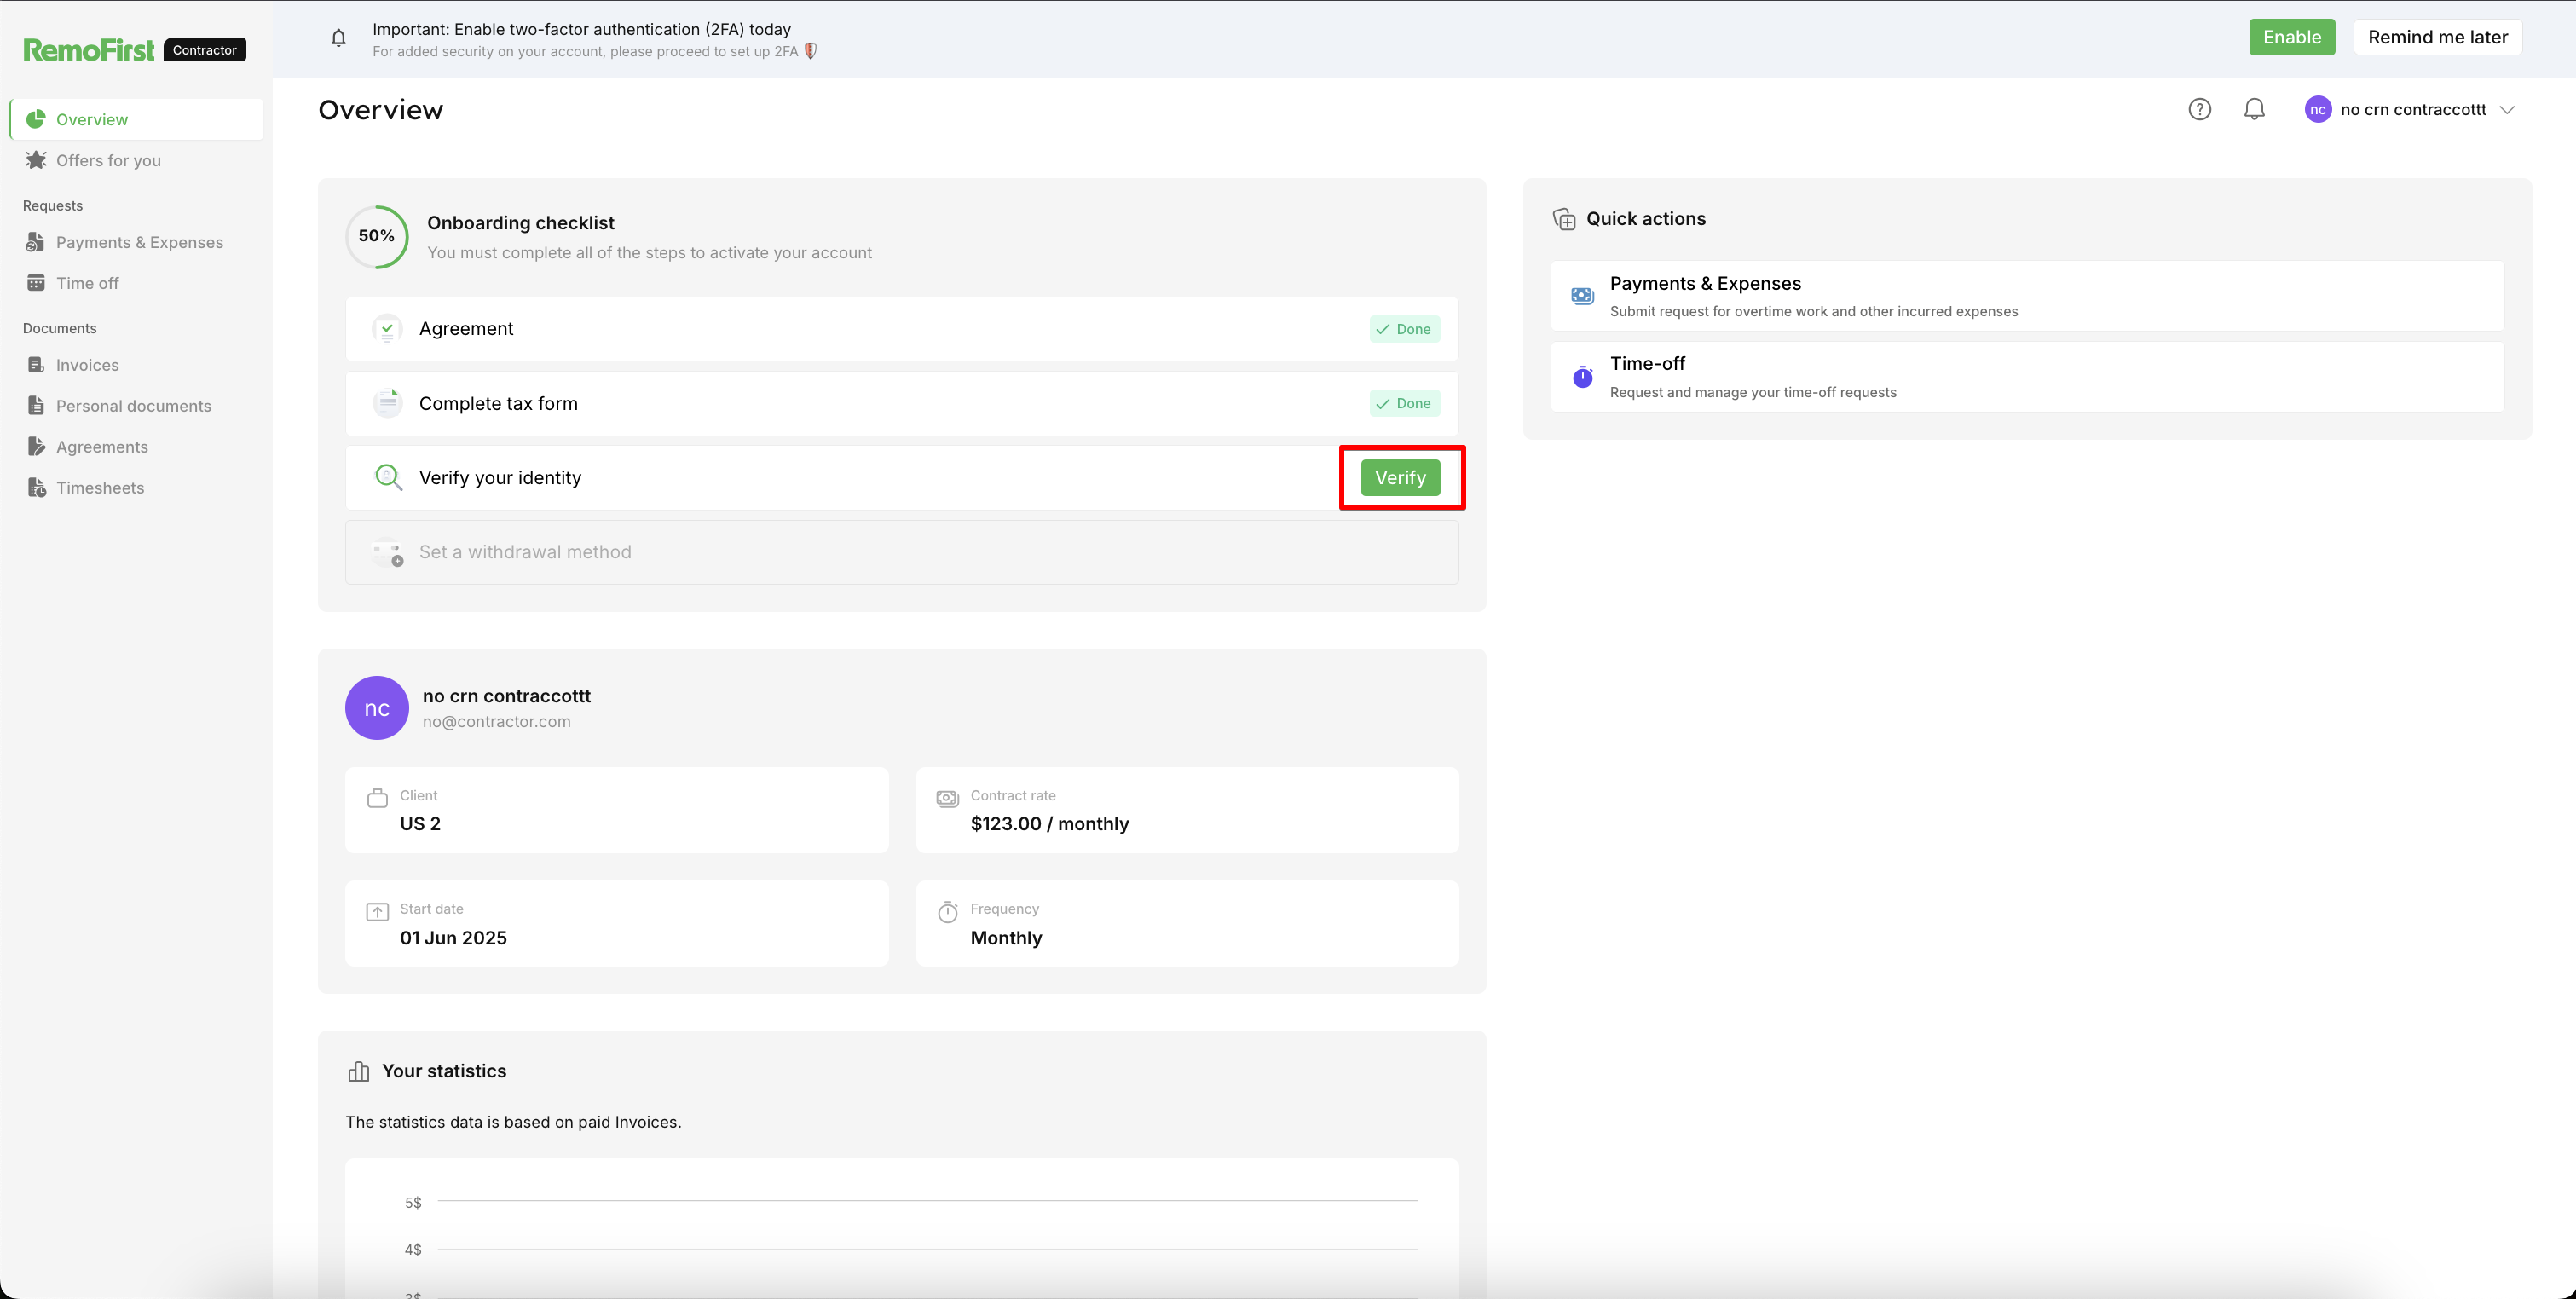Click the Monthly frequency value
The image size is (2576, 1299).
1006,938
